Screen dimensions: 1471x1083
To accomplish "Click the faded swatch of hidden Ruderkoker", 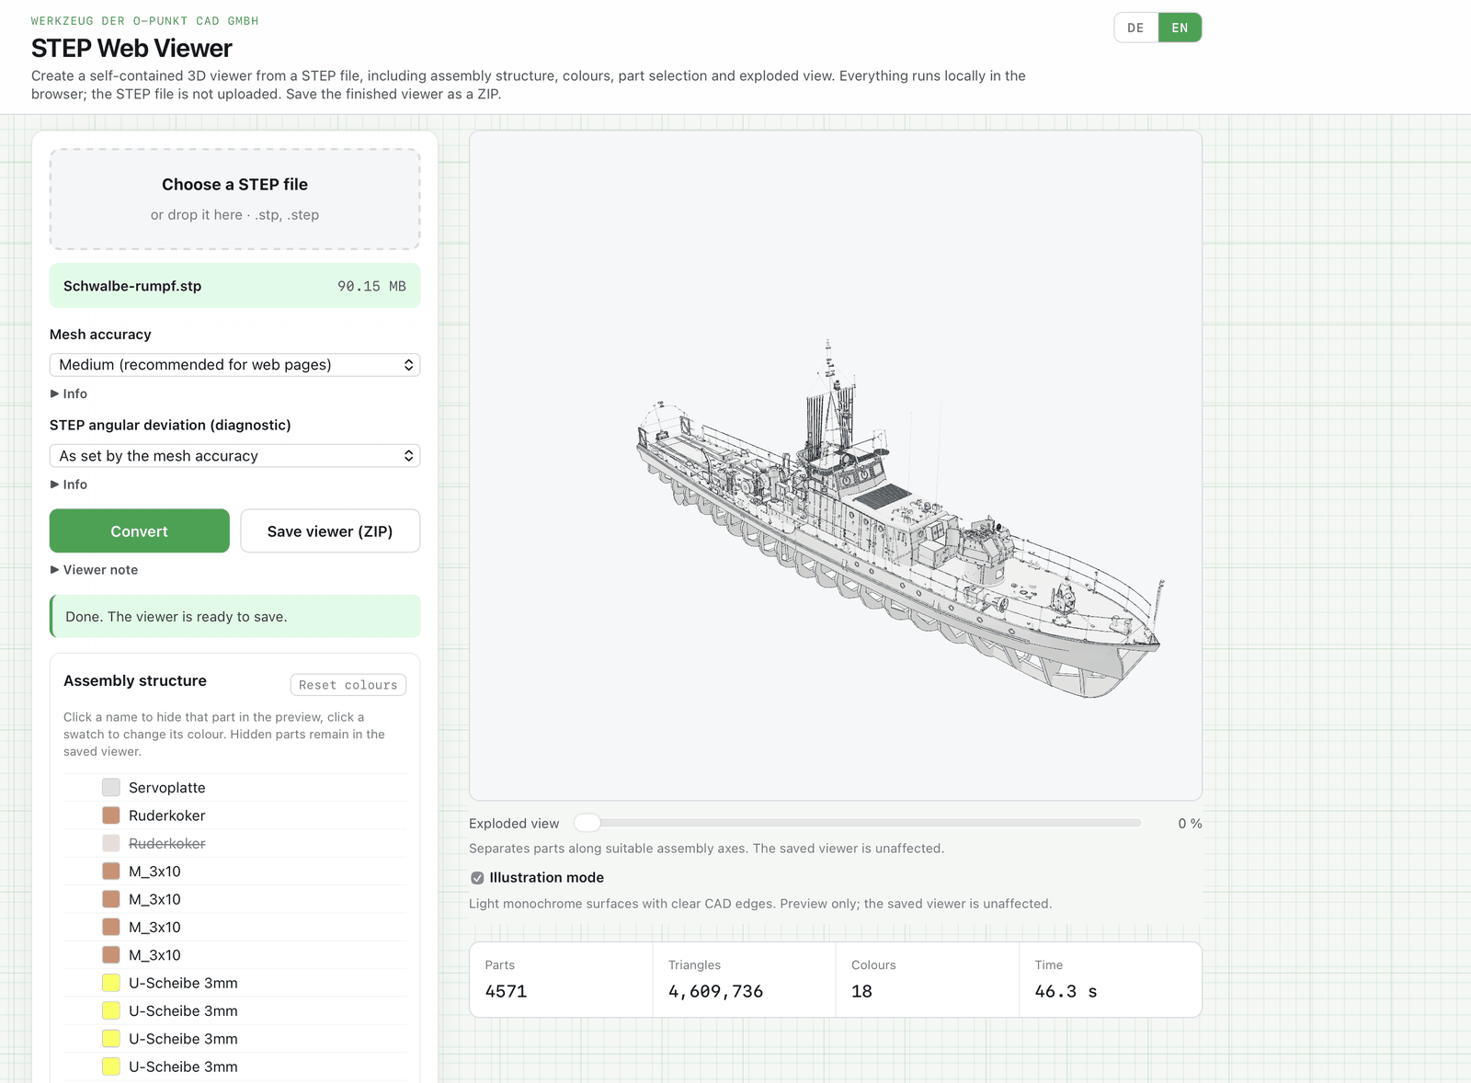I will click(x=111, y=844).
